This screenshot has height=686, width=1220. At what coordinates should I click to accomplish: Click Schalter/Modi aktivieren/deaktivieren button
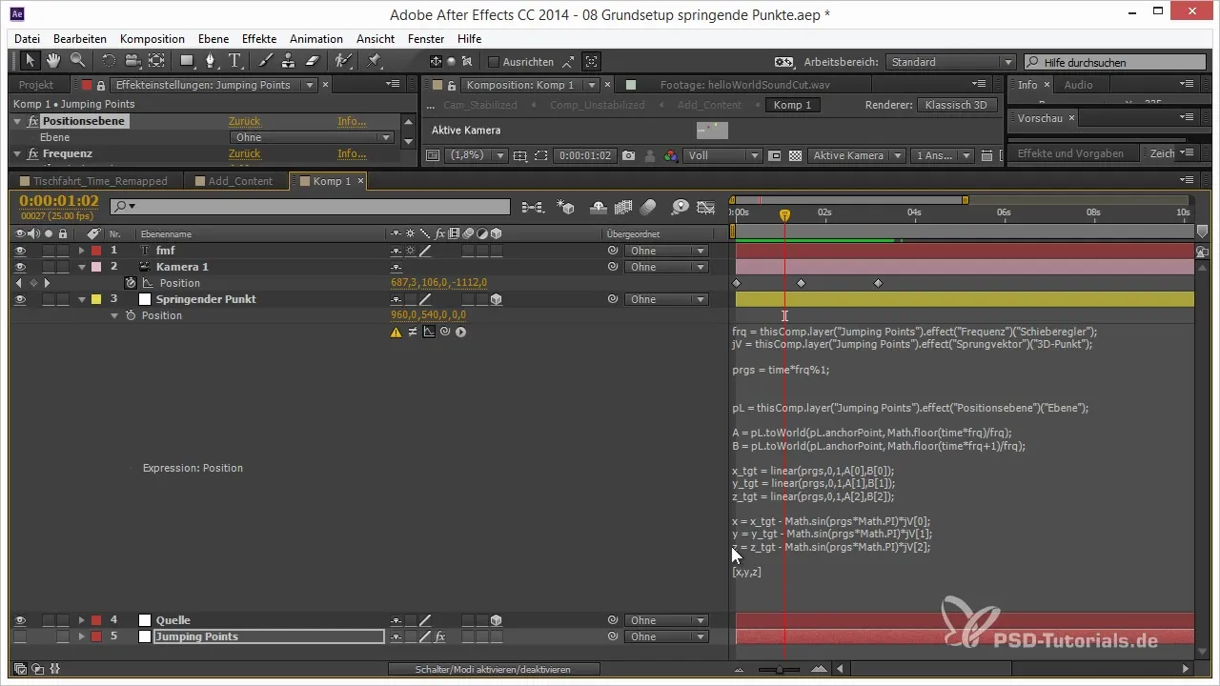pyautogui.click(x=494, y=670)
